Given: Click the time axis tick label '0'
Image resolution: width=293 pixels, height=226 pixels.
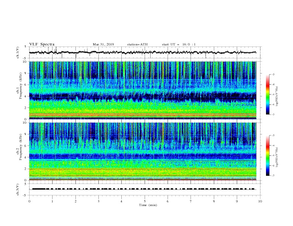Looking at the screenshot, I should click(x=29, y=201).
